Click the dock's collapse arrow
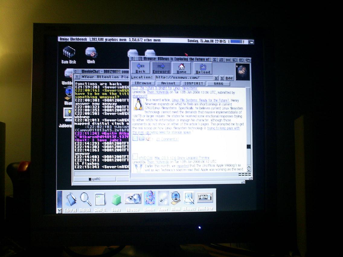 pyautogui.click(x=59, y=210)
